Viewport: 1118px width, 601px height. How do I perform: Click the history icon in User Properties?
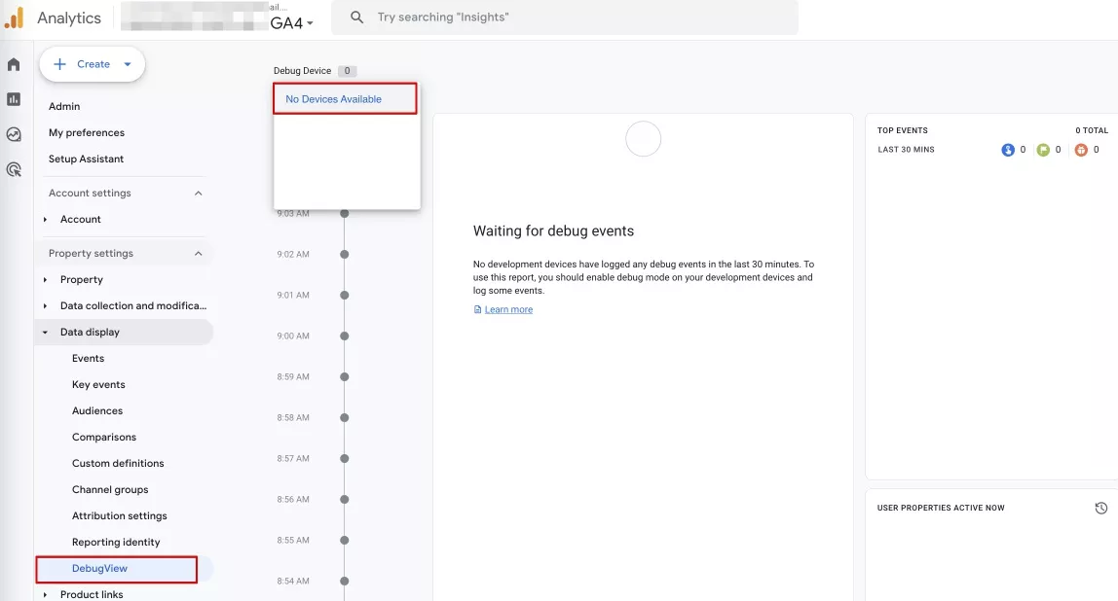point(1100,508)
